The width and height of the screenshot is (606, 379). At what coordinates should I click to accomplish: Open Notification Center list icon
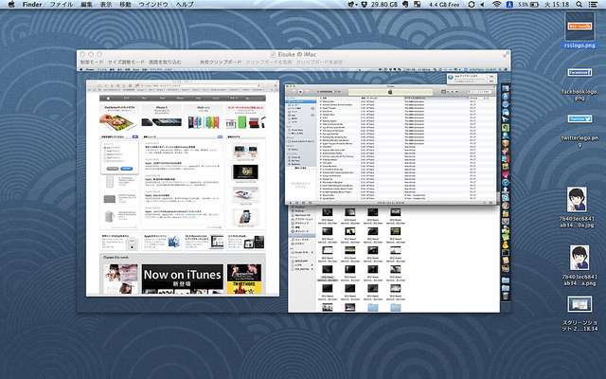pyautogui.click(x=593, y=4)
